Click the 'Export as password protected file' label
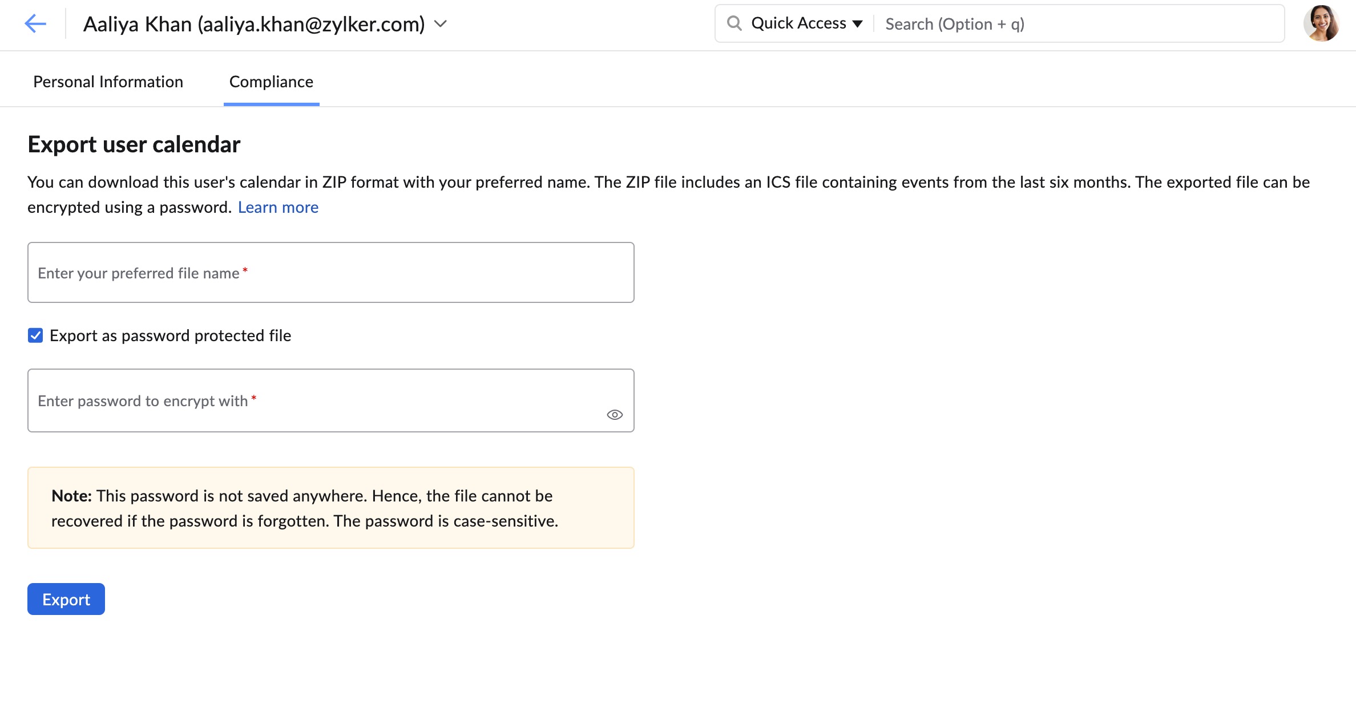This screenshot has width=1356, height=704. pyautogui.click(x=170, y=335)
